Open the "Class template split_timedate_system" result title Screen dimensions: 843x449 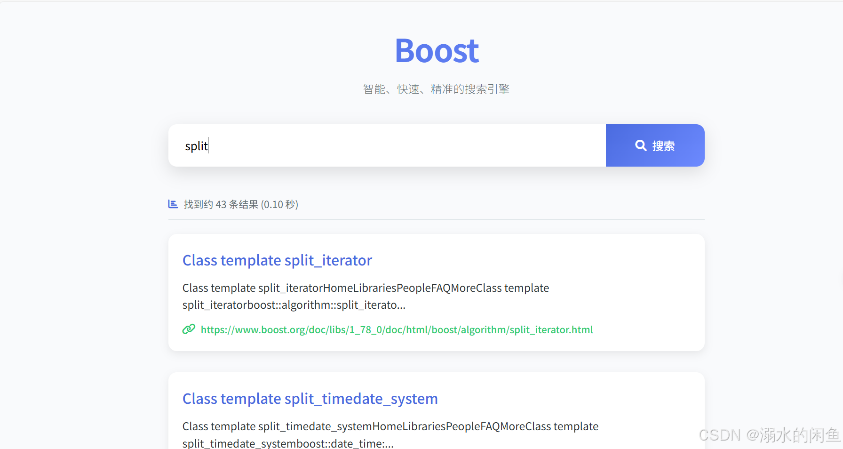(310, 399)
